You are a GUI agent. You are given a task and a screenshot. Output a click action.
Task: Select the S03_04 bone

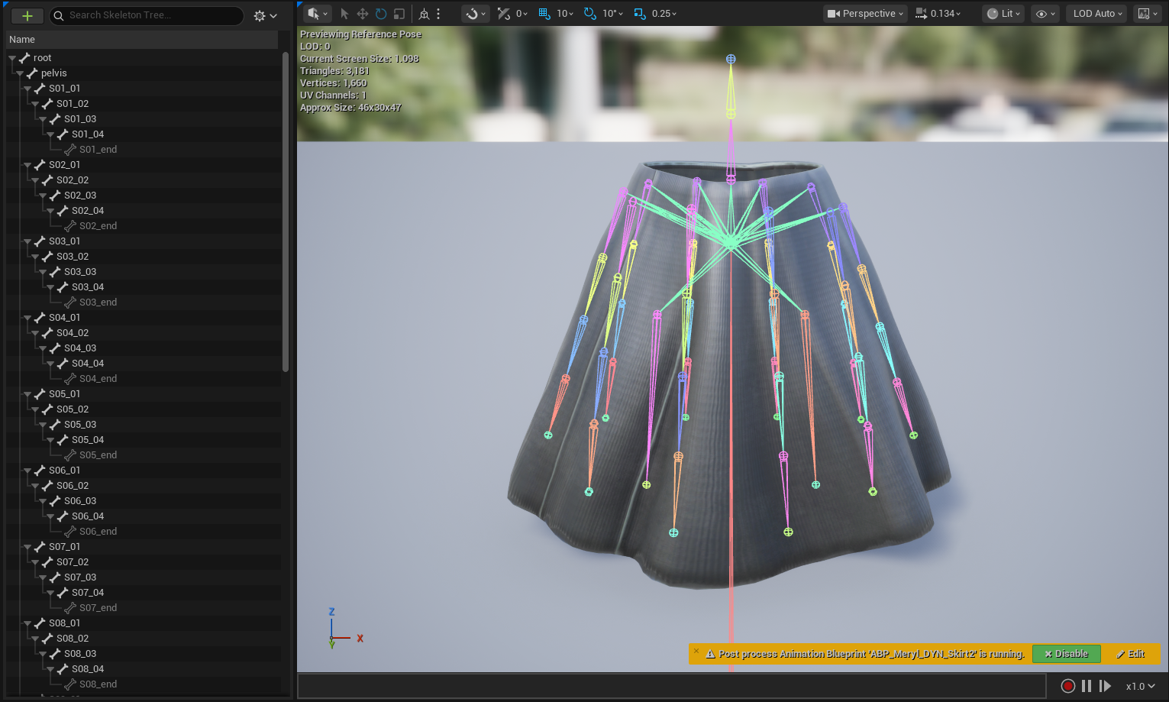88,287
